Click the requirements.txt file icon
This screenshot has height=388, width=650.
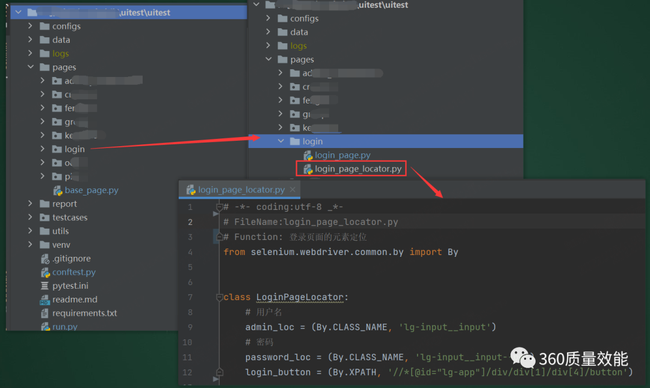(45, 313)
